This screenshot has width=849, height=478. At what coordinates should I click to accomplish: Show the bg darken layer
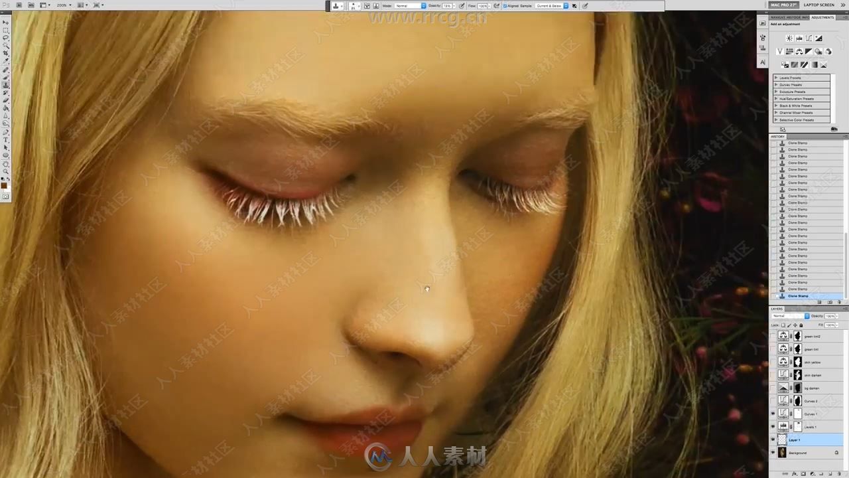pos(773,388)
